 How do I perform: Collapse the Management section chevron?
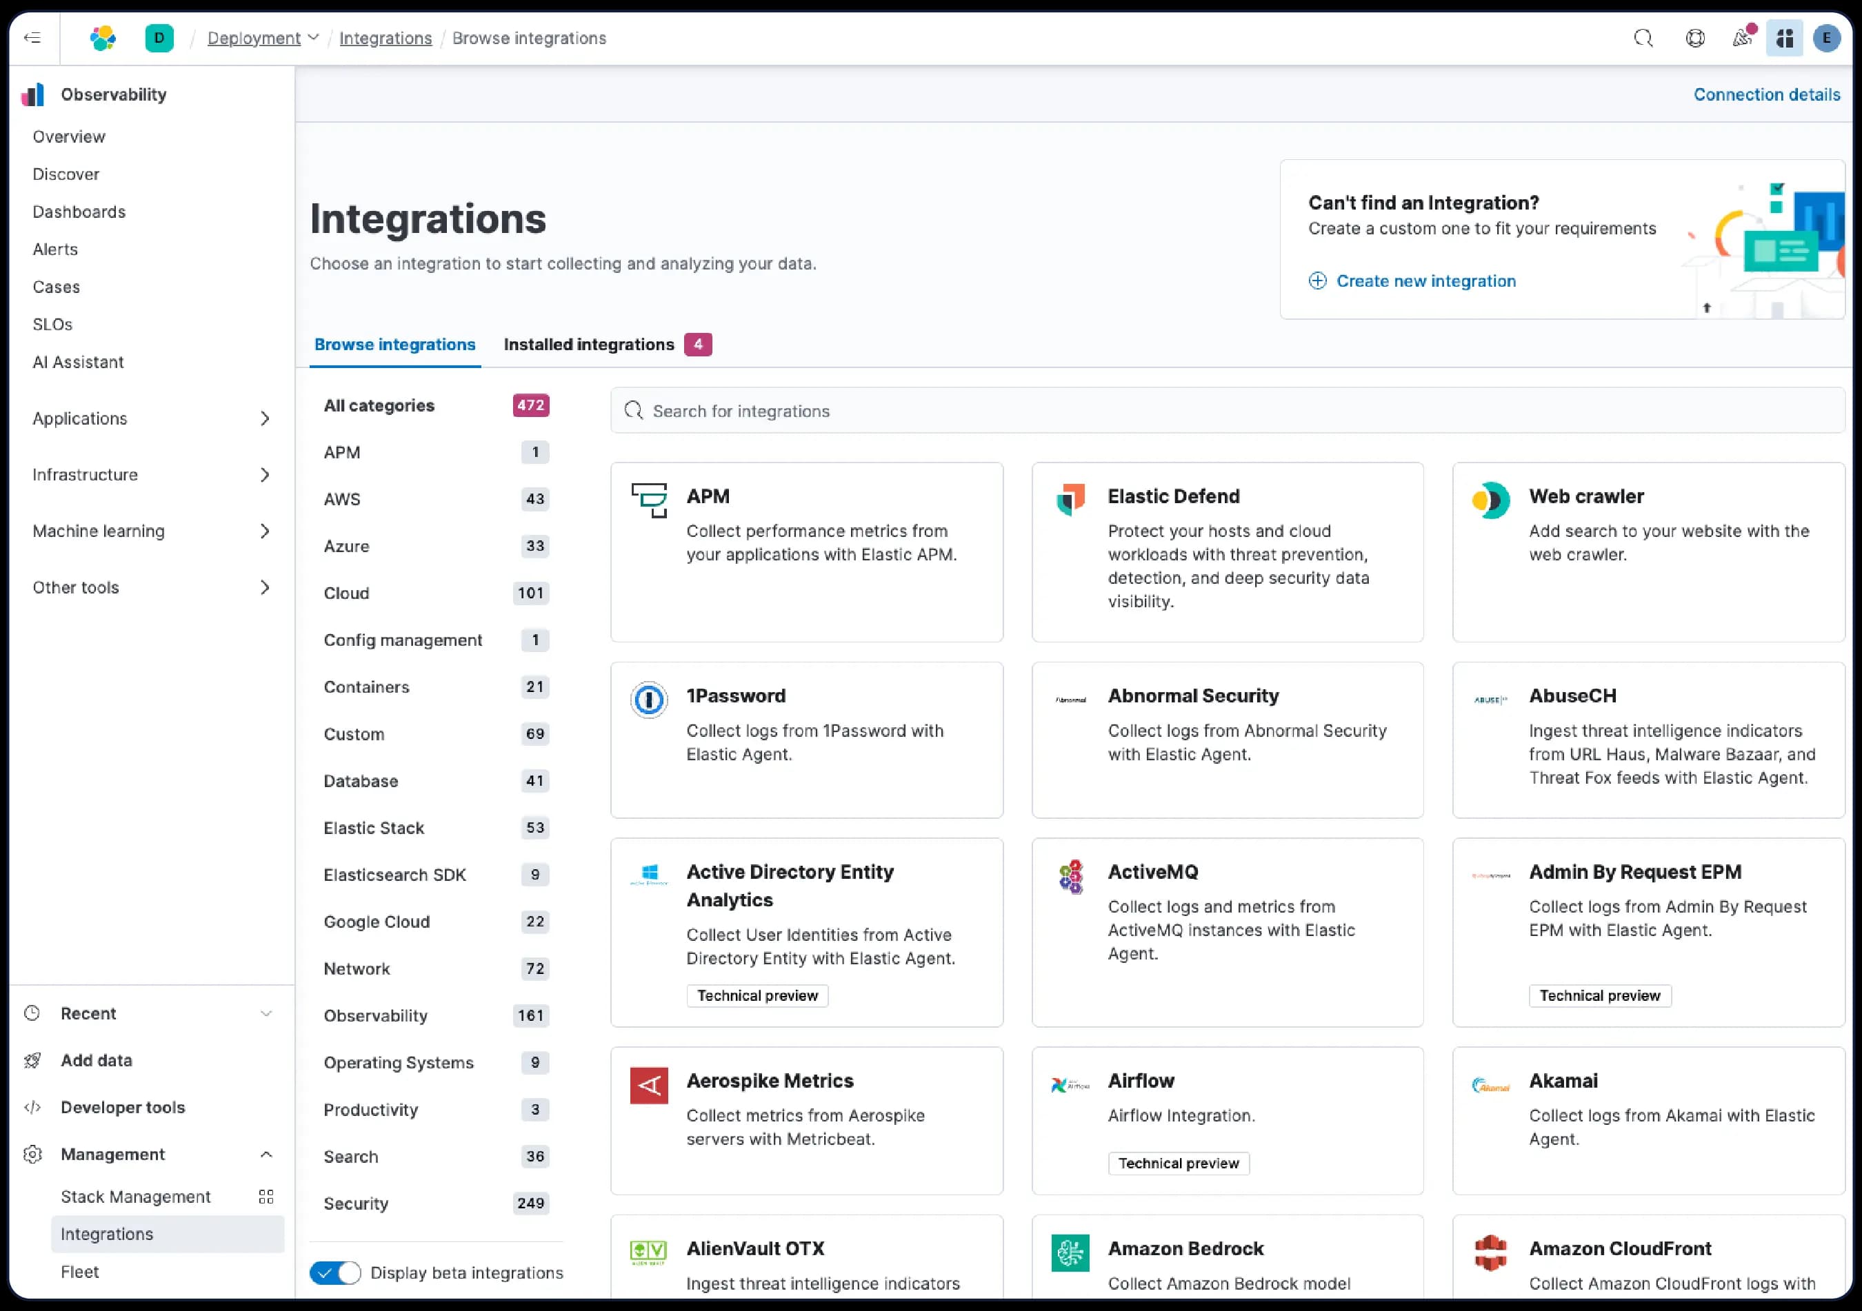266,1154
